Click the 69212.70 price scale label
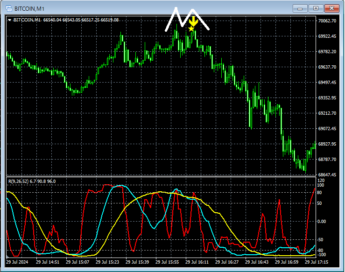The height and width of the screenshot is (272, 345). (327, 113)
